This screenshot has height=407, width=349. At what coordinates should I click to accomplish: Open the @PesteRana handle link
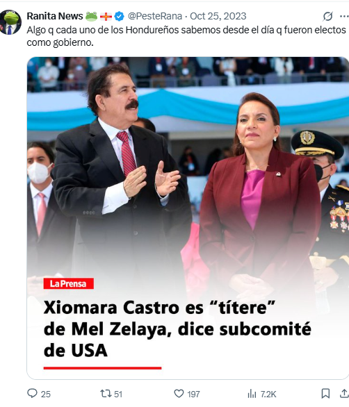155,16
